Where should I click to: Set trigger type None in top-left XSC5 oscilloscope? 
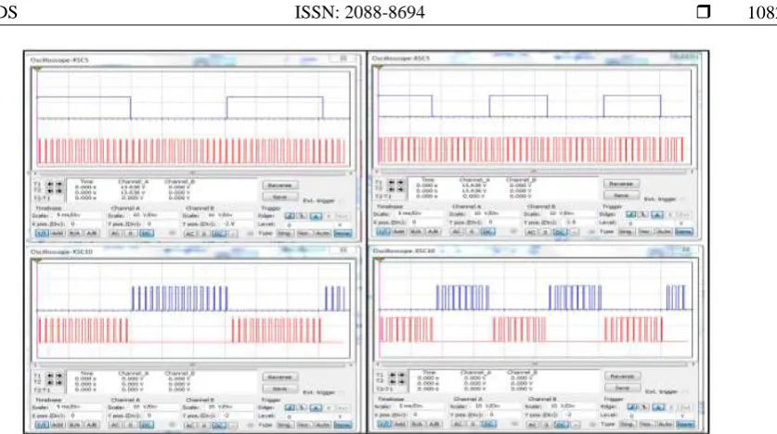click(343, 233)
